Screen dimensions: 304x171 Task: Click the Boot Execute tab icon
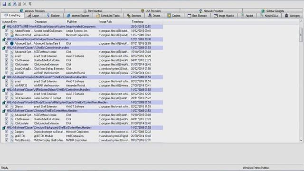(189, 16)
